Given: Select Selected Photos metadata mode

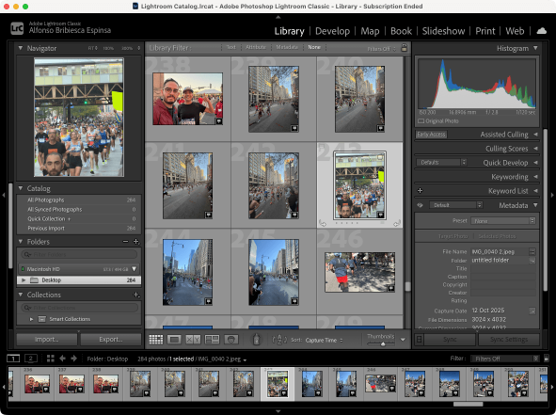Looking at the screenshot, I should tap(497, 236).
